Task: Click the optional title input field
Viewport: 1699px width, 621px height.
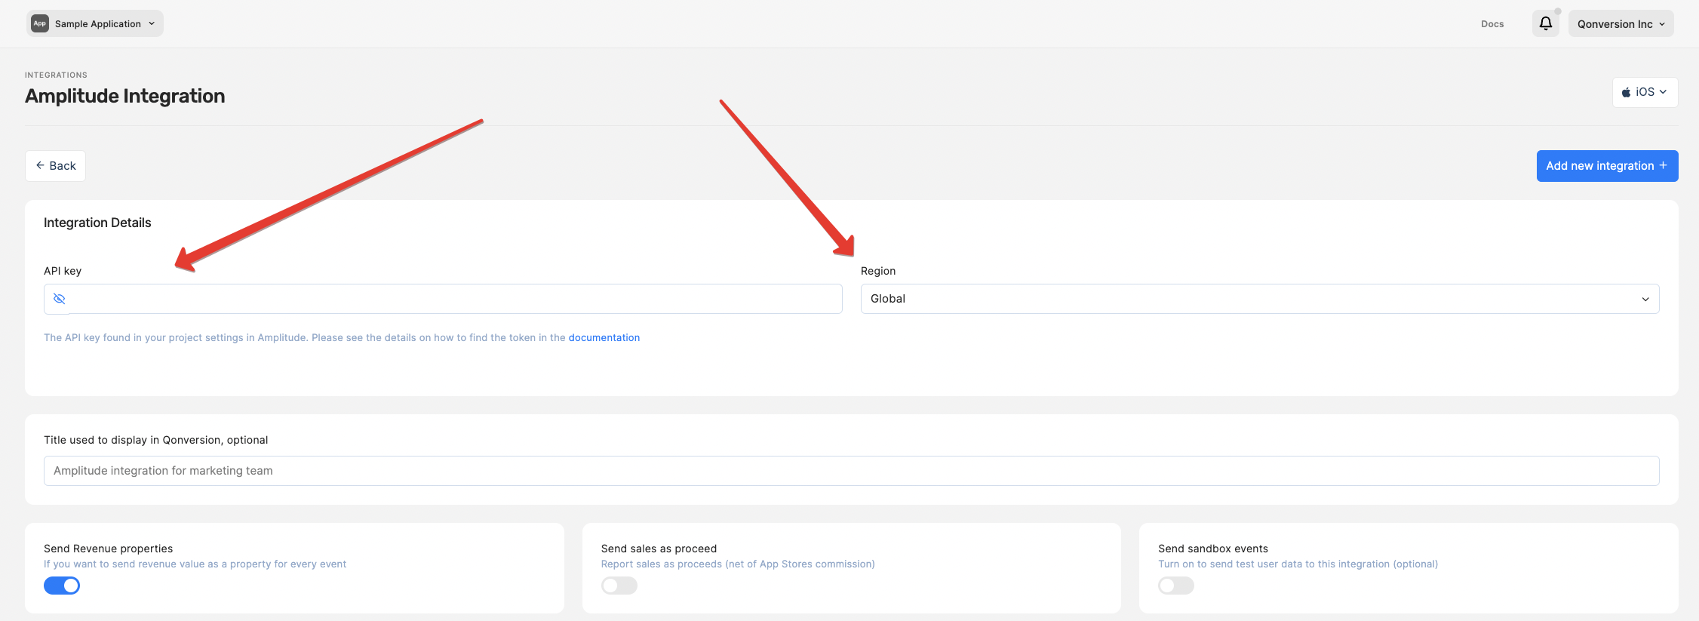Action: pos(851,471)
